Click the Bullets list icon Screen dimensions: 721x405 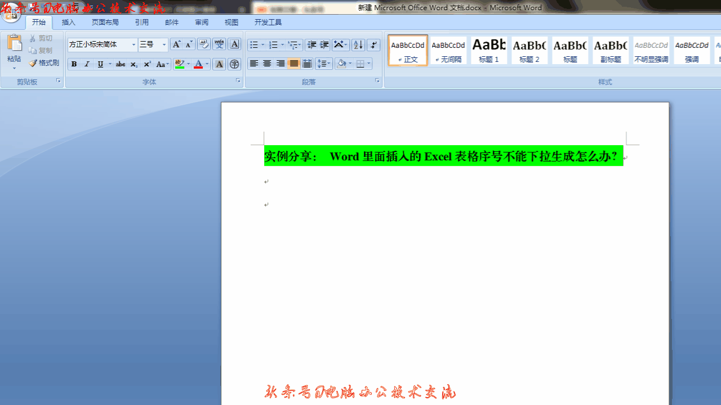pyautogui.click(x=254, y=45)
